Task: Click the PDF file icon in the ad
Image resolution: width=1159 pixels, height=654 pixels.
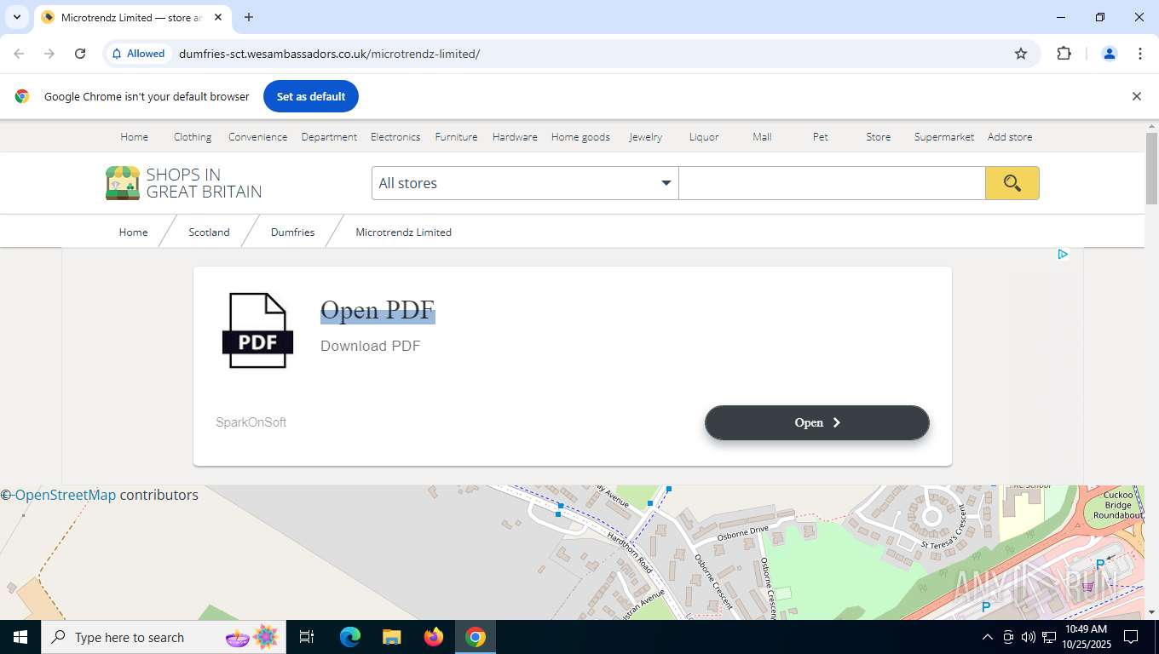Action: 257,330
